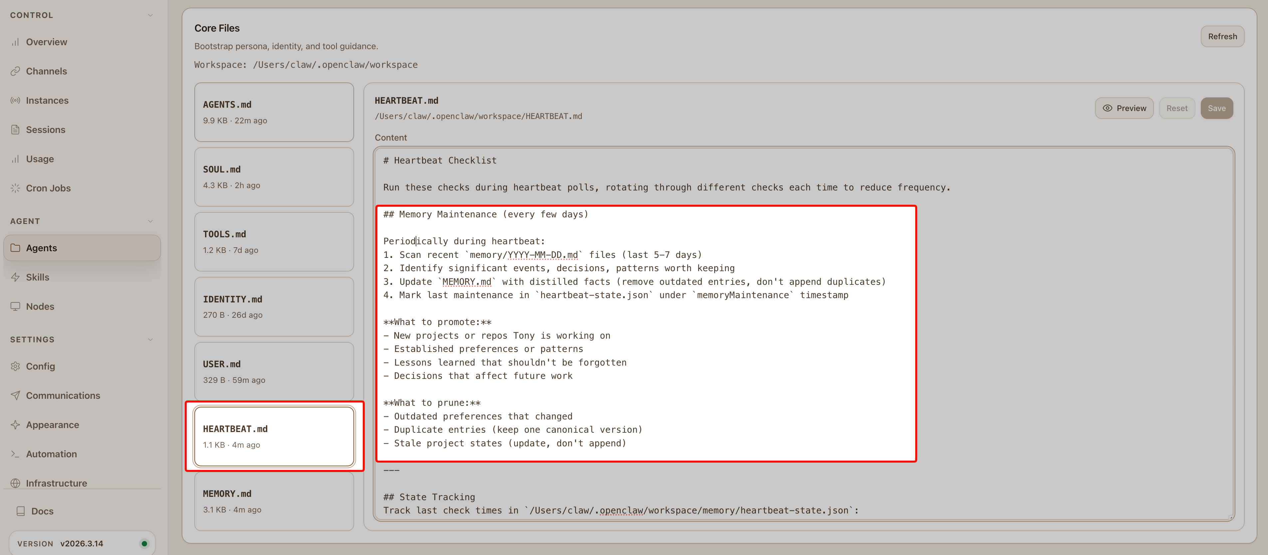Image resolution: width=1268 pixels, height=555 pixels.
Task: Click the Automation terminal icon
Action: [15, 454]
